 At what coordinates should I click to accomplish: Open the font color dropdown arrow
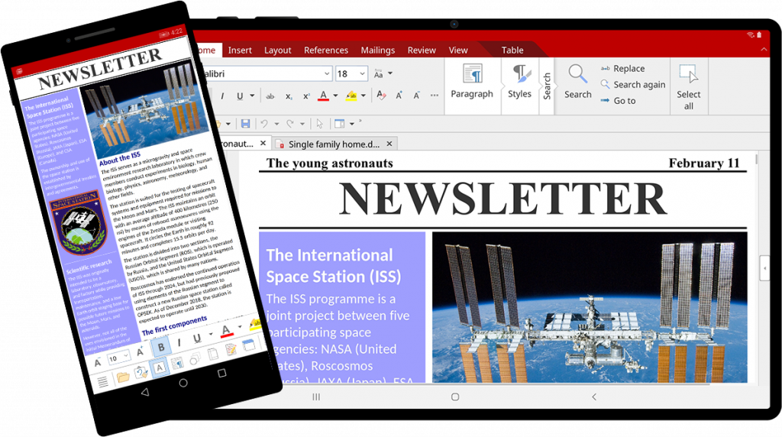(x=335, y=96)
